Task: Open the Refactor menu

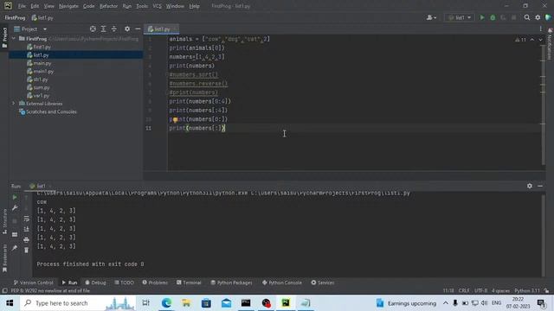Action: pos(108,6)
